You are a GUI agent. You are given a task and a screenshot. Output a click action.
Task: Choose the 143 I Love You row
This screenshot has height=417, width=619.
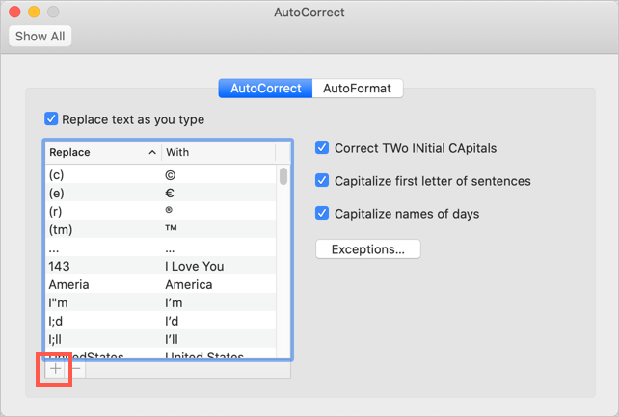point(159,267)
